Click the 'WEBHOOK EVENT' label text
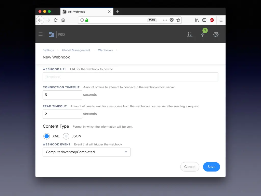The image size is (261, 196). point(57,144)
